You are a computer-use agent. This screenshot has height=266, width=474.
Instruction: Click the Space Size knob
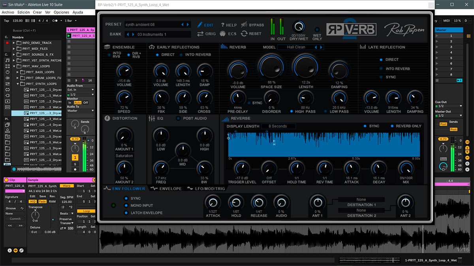pyautogui.click(x=271, y=67)
